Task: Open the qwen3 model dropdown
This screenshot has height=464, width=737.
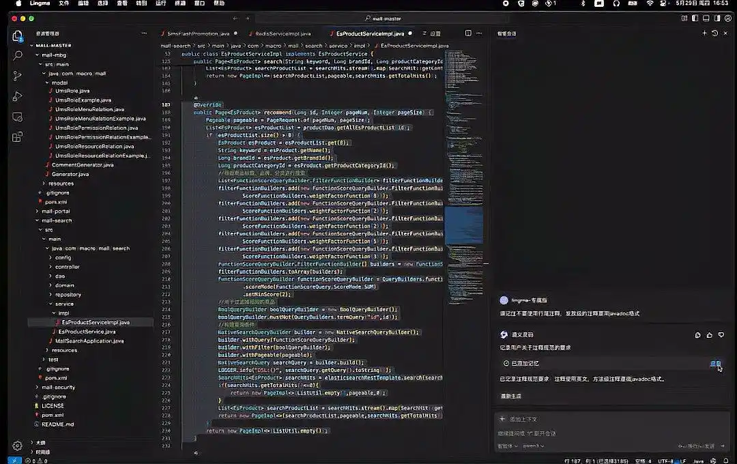Action: tap(532, 446)
